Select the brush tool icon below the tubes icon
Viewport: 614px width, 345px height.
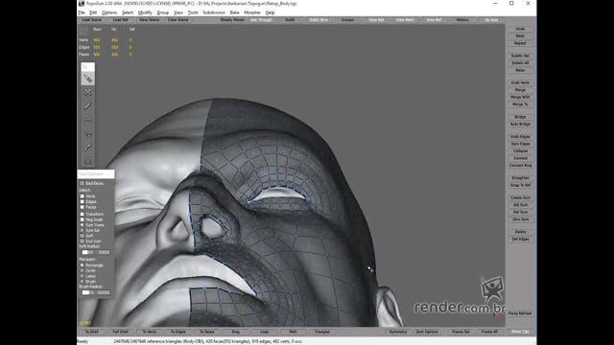click(x=87, y=147)
